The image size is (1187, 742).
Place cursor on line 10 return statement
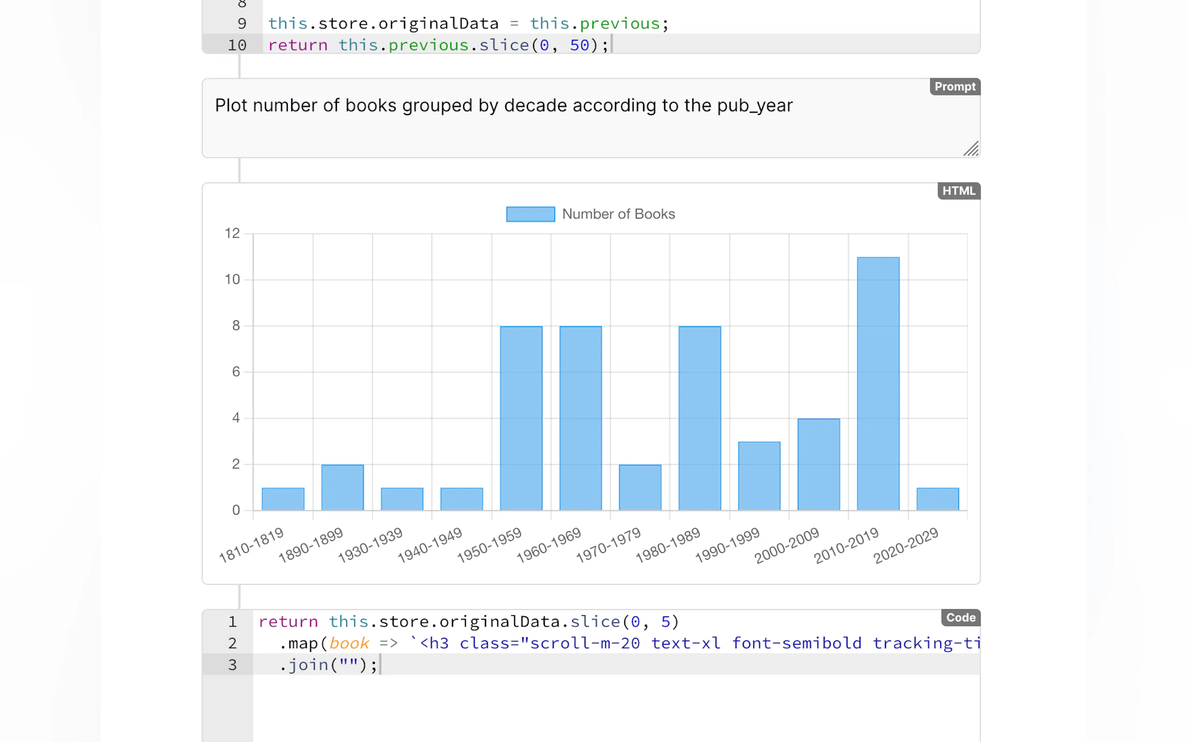438,45
